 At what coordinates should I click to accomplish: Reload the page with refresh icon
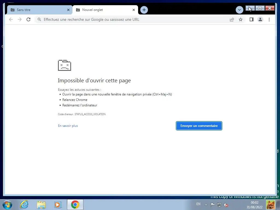click(28, 19)
